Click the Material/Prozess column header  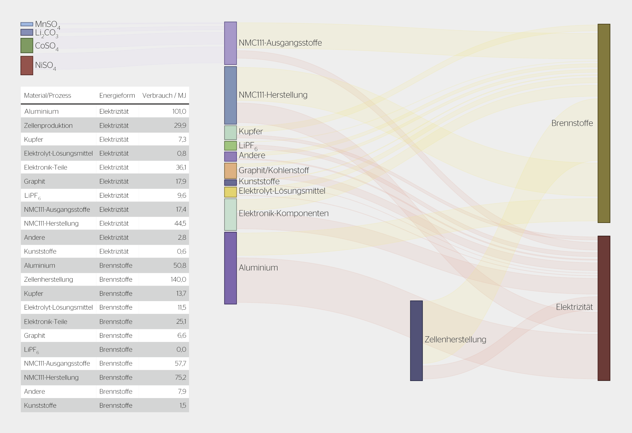pyautogui.click(x=48, y=95)
